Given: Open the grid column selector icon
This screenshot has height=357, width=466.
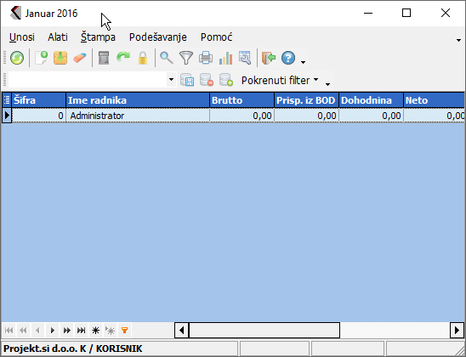Looking at the screenshot, I should point(7,100).
